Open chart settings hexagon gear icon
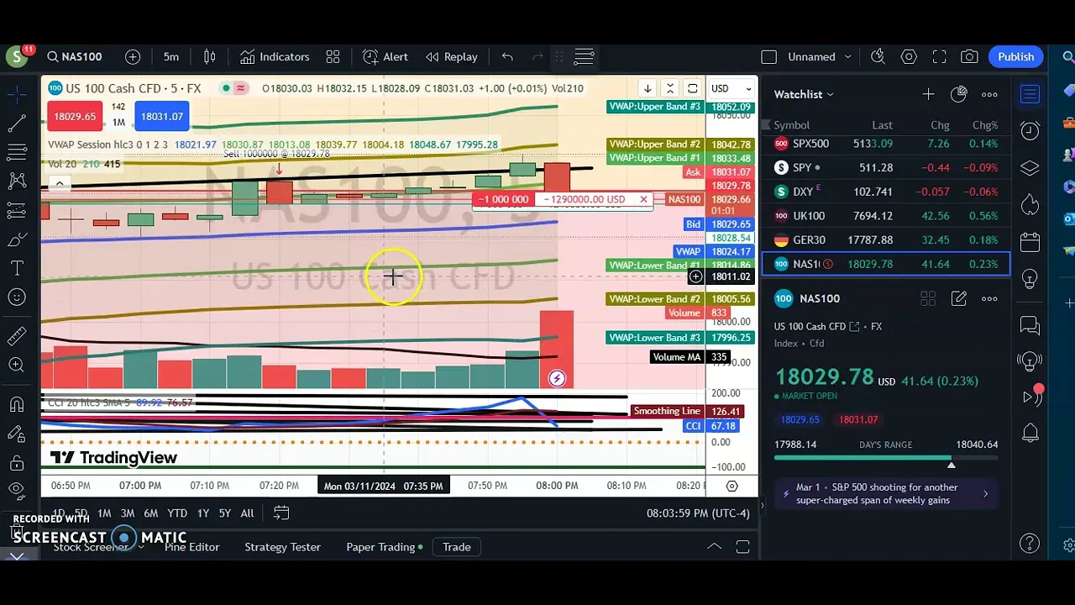Screen dimensions: 1075x605 pos(909,56)
